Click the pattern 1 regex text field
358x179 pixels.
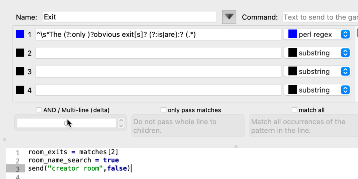(x=158, y=34)
